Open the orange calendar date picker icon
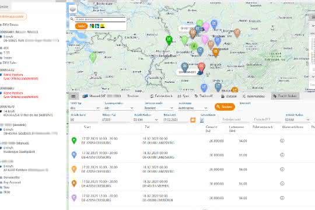The image size is (315, 210). click(x=193, y=120)
